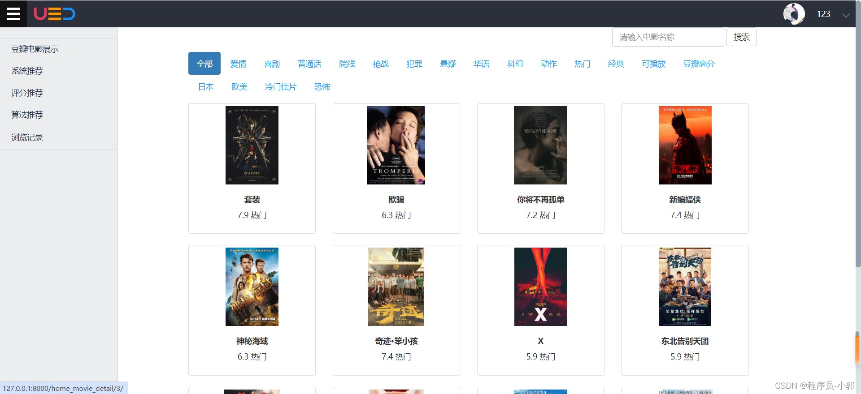Filter by 华语 category
This screenshot has width=861, height=394.
[x=481, y=64]
